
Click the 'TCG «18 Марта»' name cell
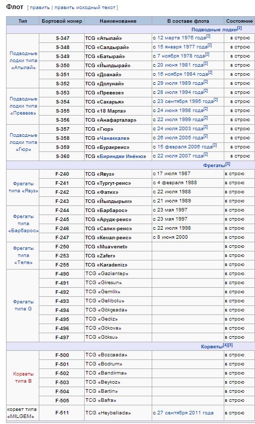[118, 111]
